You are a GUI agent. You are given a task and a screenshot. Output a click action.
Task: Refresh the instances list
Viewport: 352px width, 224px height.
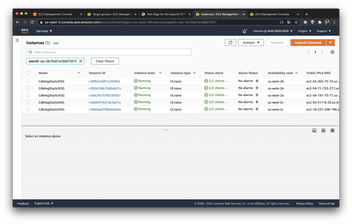230,43
